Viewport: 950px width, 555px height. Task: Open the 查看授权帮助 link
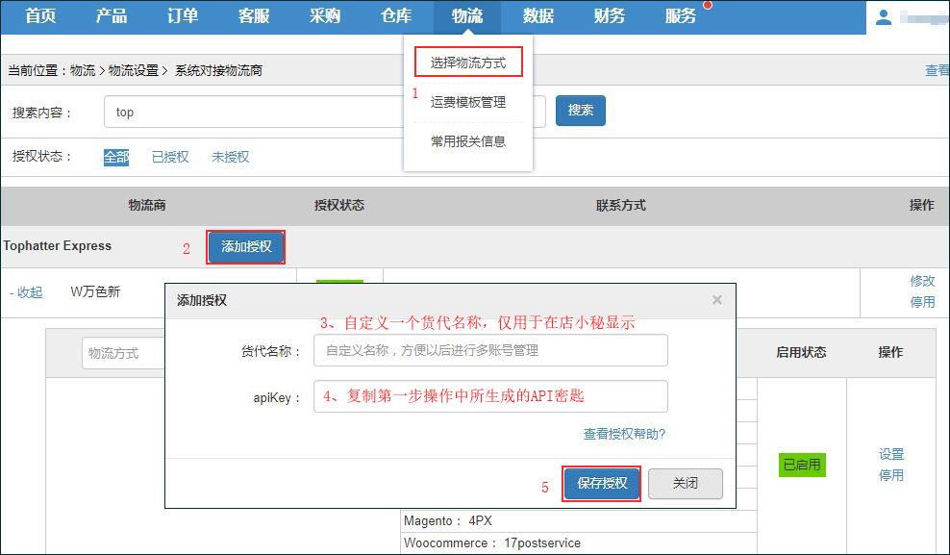point(624,434)
